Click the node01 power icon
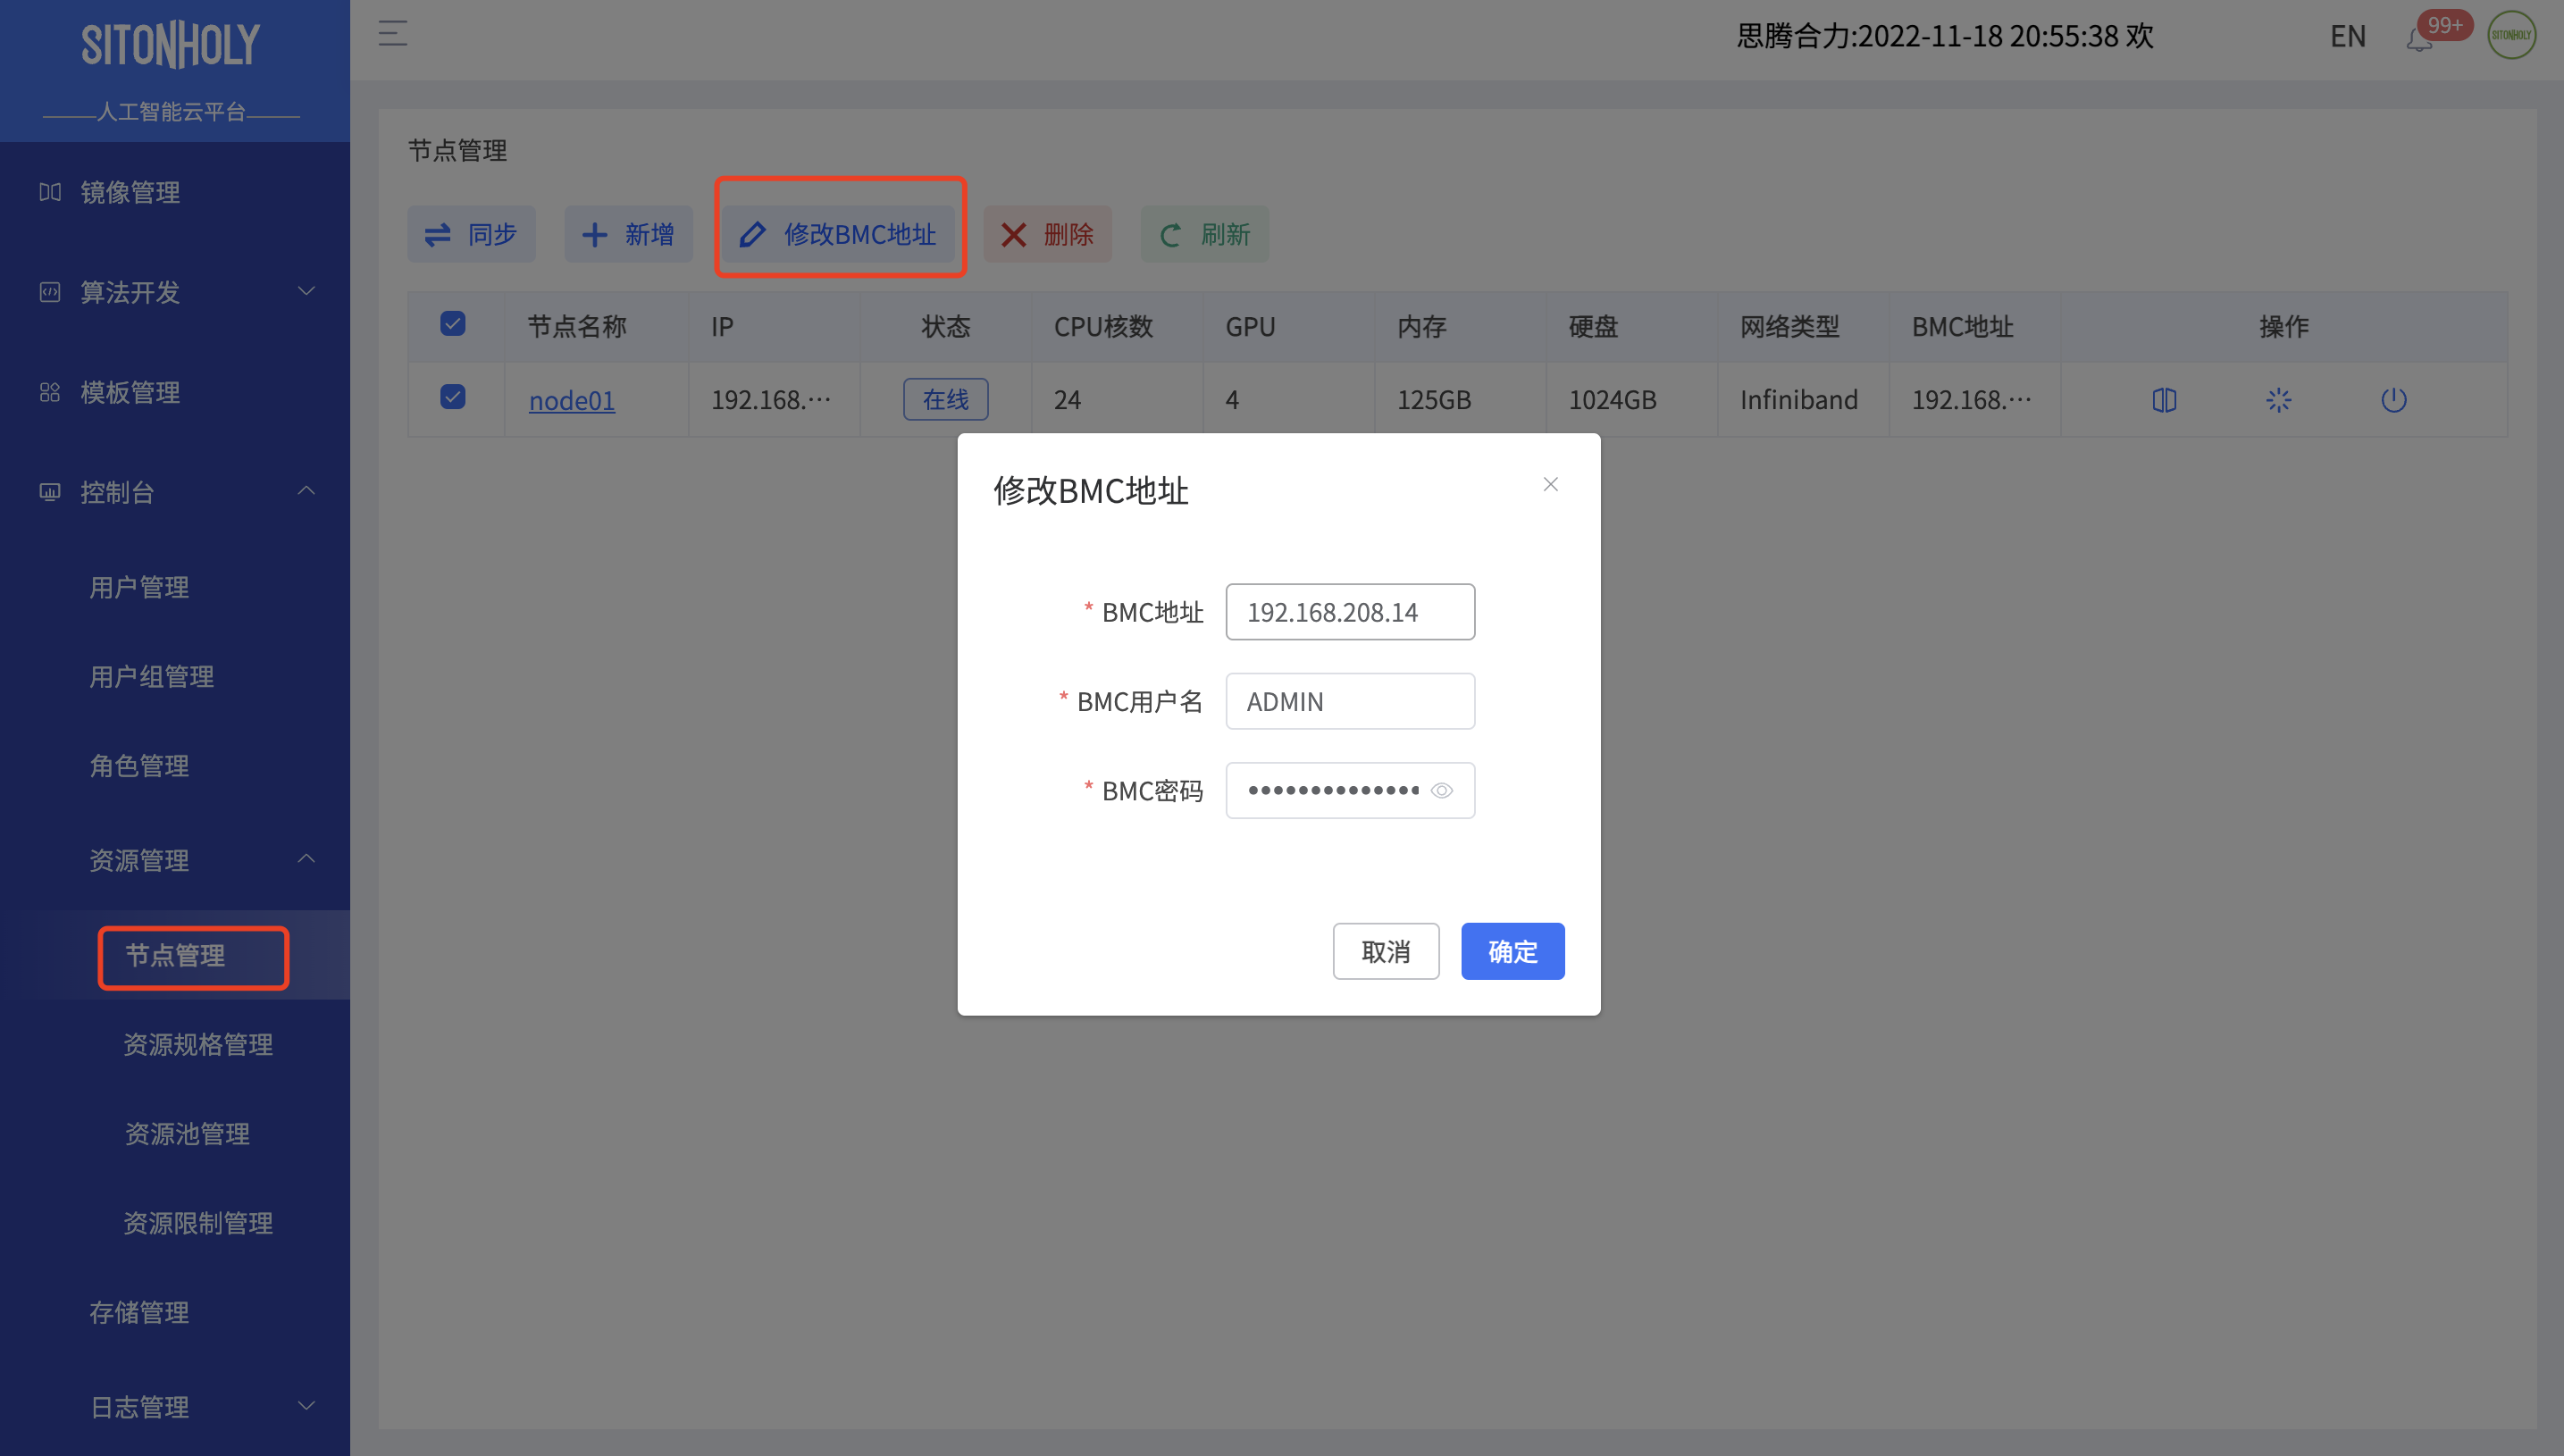This screenshot has width=2564, height=1456. [2394, 400]
